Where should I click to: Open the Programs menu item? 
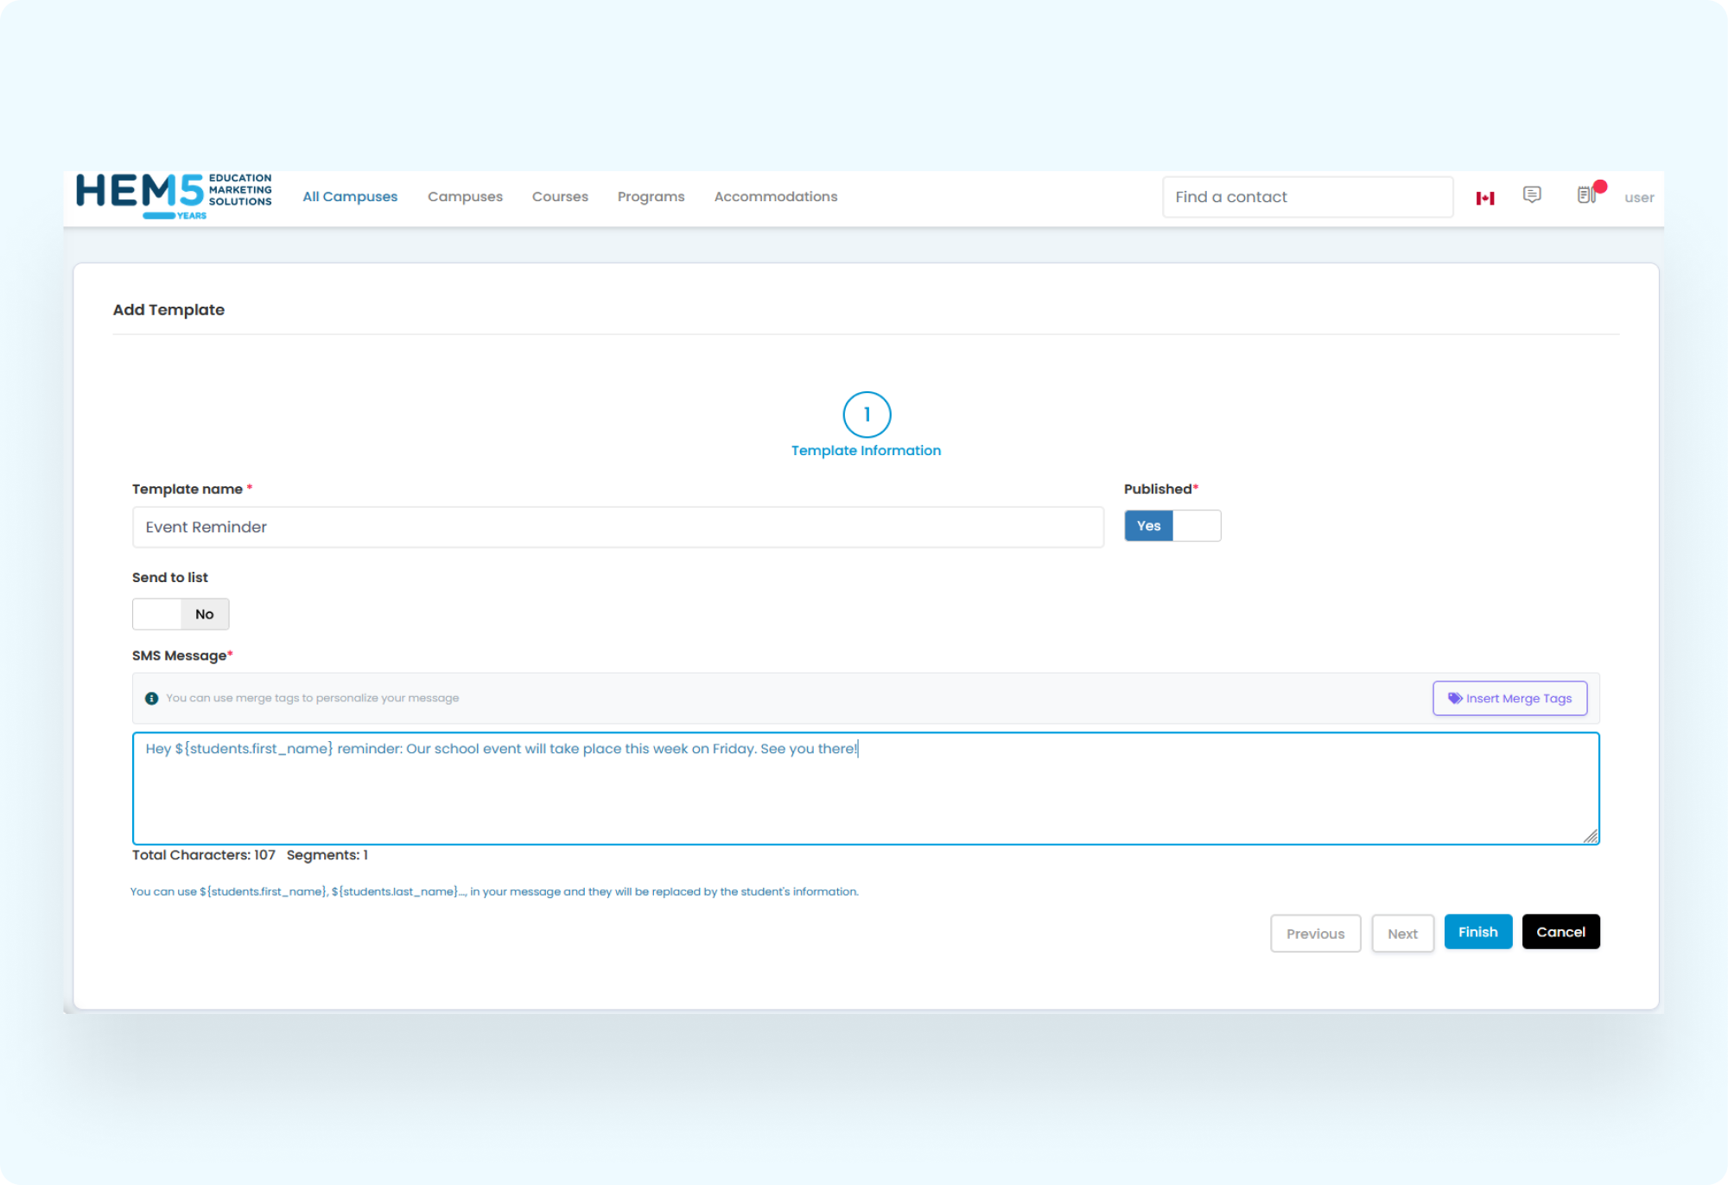click(x=651, y=197)
